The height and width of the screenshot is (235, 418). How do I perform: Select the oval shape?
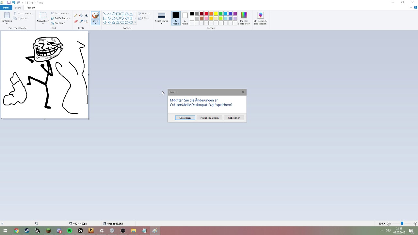point(113,14)
